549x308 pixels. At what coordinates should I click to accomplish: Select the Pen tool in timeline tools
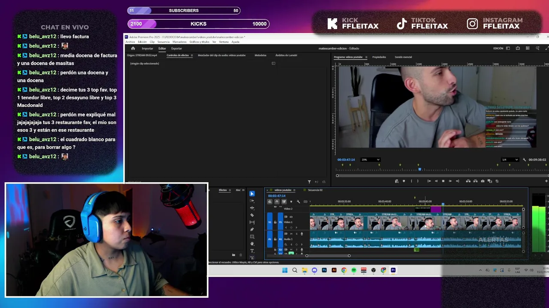pos(252,229)
